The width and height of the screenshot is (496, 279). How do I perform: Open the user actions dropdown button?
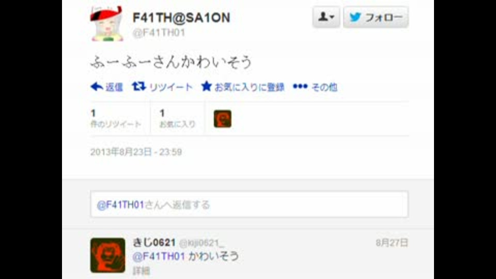(326, 17)
